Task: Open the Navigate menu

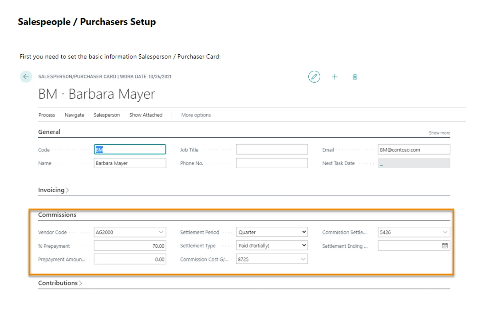Action: 75,115
